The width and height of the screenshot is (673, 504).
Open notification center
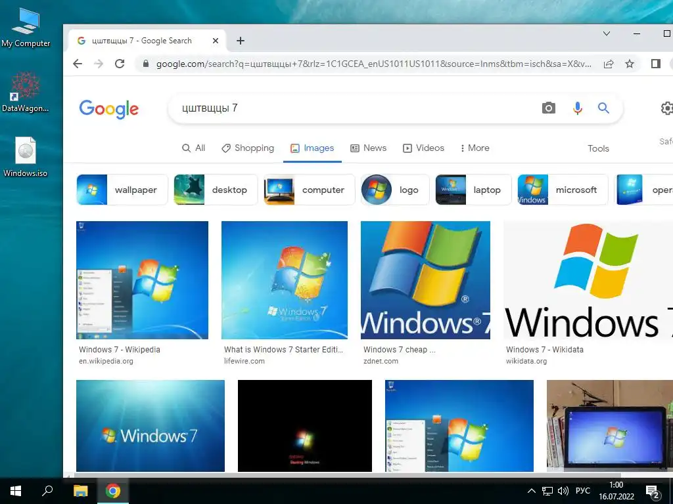click(x=653, y=492)
